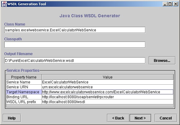Click the Java app icon in title bar
180x125 pixels.
(4, 4)
